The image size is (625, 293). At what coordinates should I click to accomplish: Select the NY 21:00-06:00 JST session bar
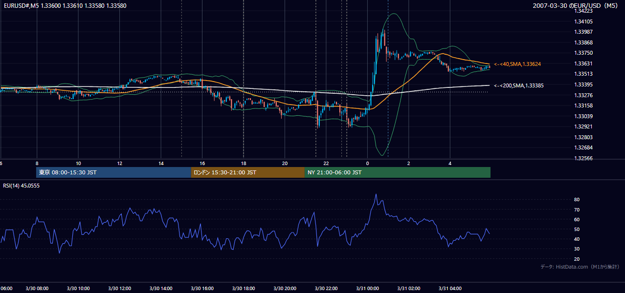pos(398,172)
